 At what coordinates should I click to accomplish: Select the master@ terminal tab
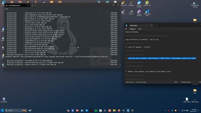click(x=18, y=5)
